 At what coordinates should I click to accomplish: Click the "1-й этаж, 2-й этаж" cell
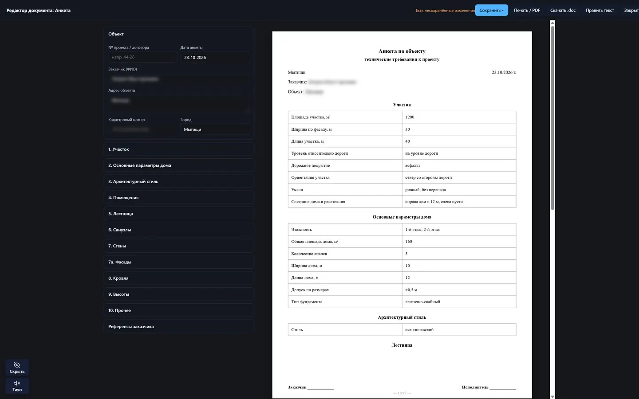coord(459,230)
